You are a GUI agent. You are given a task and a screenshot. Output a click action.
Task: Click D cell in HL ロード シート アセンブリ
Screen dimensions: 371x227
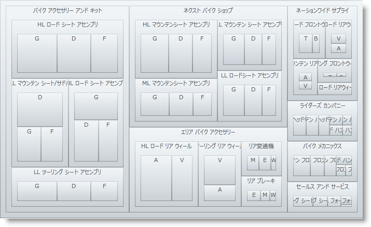tap(74, 53)
